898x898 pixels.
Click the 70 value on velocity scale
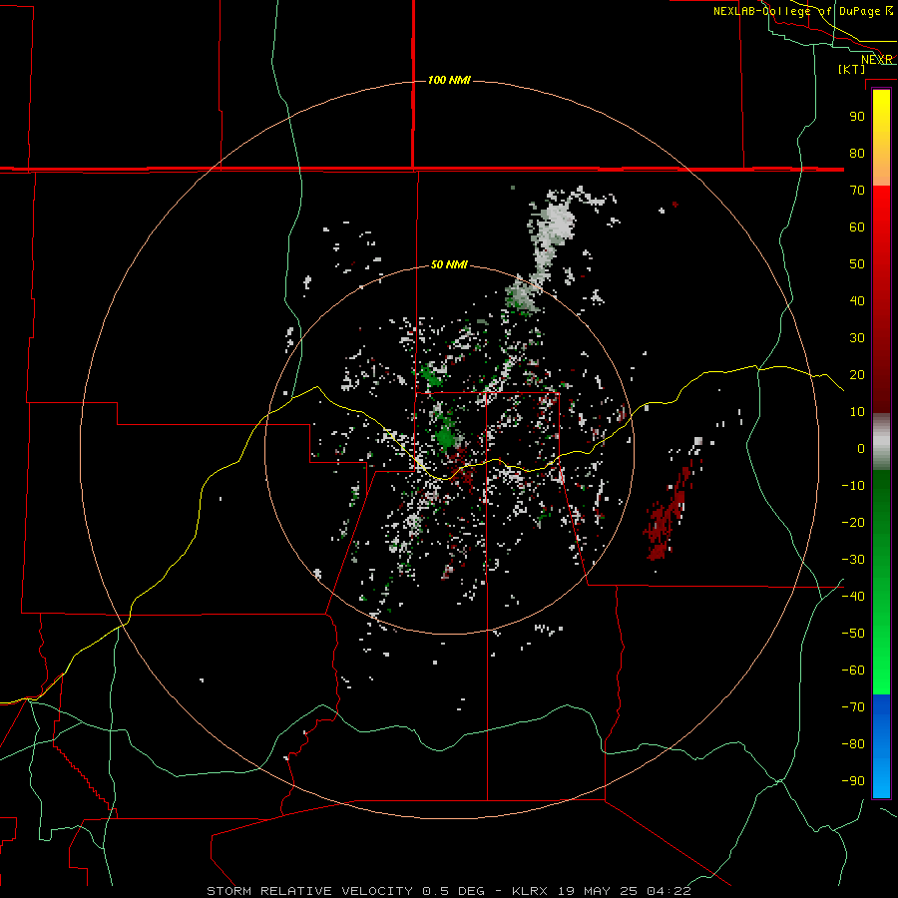(857, 191)
